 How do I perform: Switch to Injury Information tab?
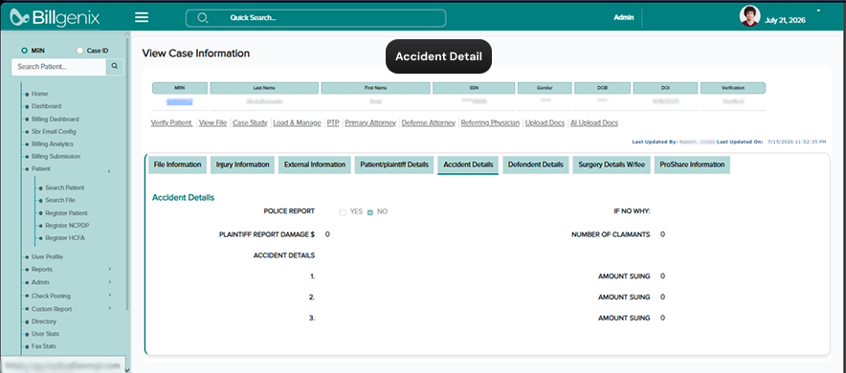[x=243, y=165]
